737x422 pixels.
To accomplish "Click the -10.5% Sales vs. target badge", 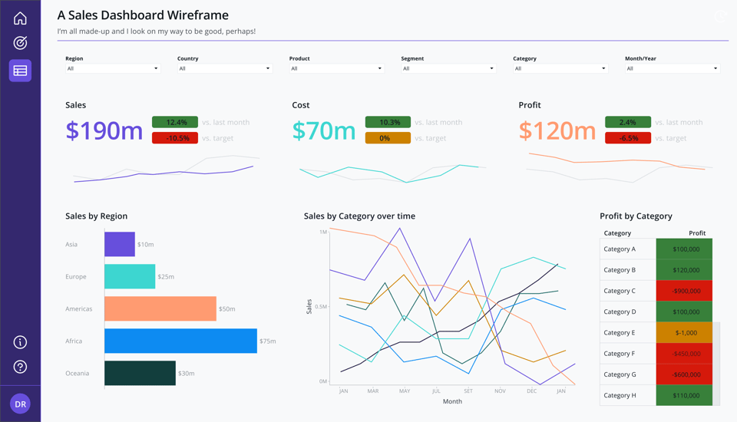I will [175, 138].
